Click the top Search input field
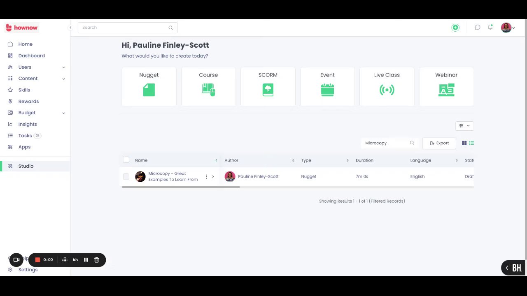Image resolution: width=527 pixels, height=296 pixels. tap(128, 28)
